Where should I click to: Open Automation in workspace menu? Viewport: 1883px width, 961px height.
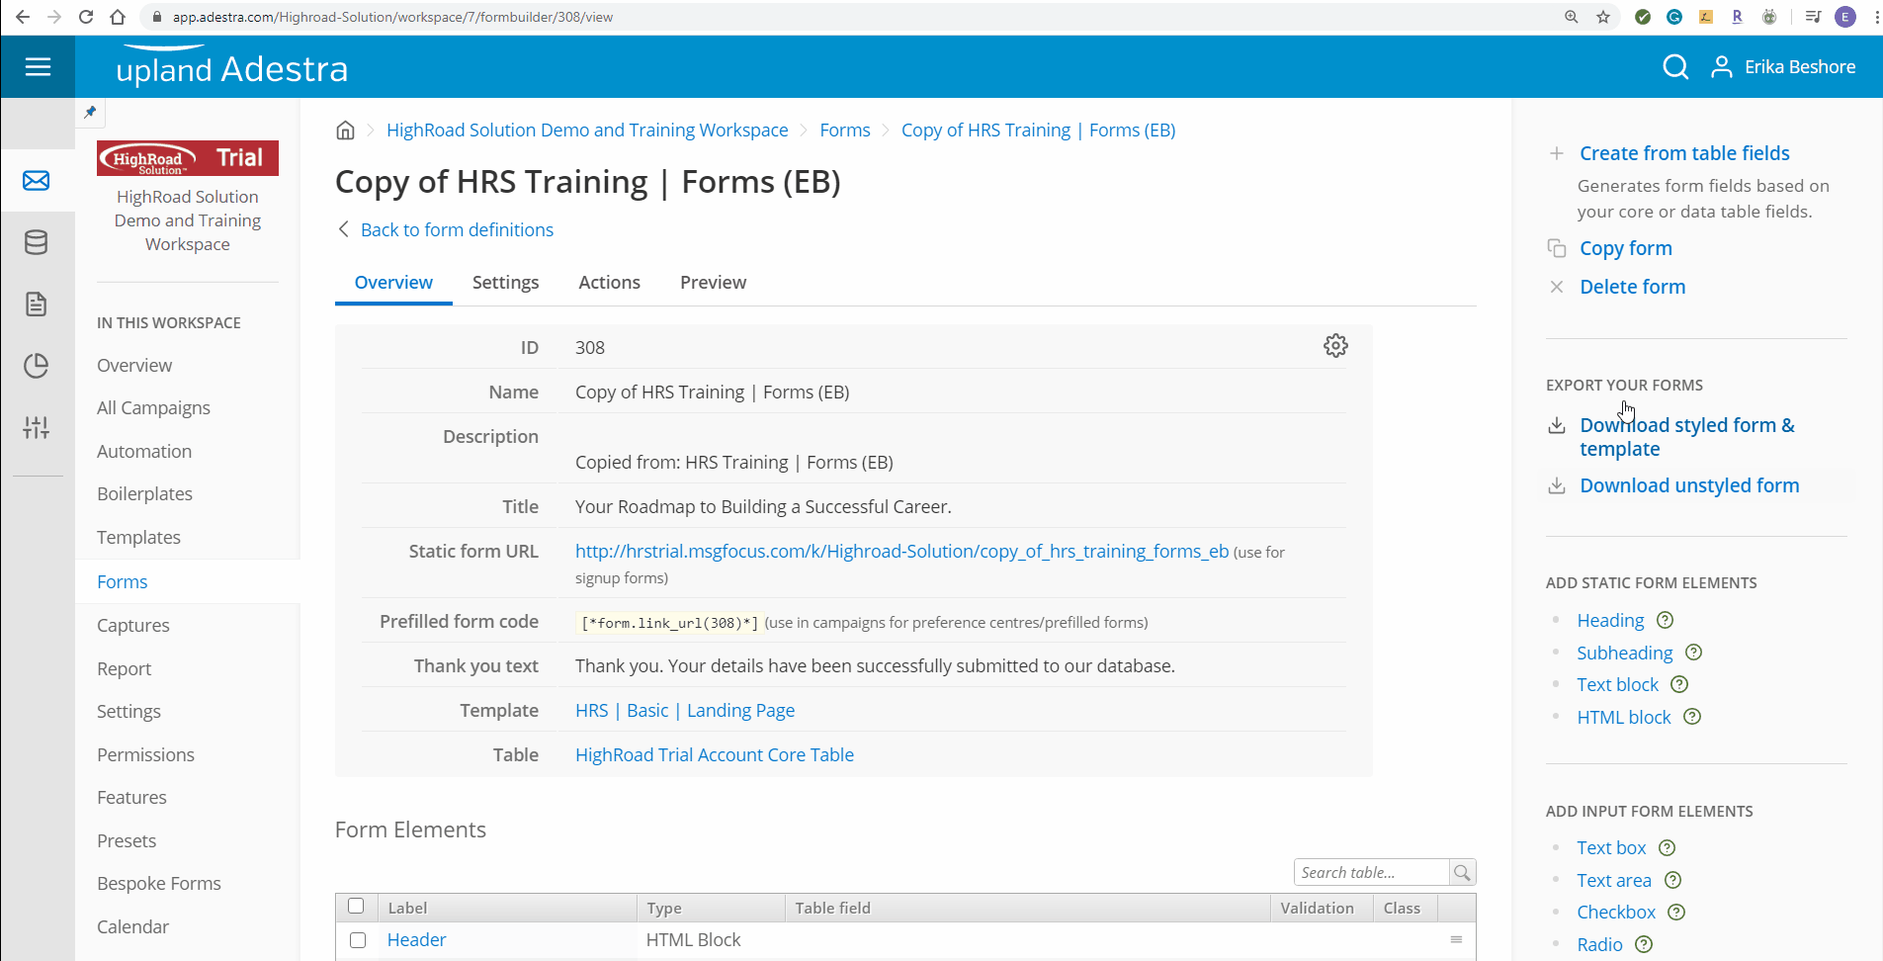coord(144,452)
